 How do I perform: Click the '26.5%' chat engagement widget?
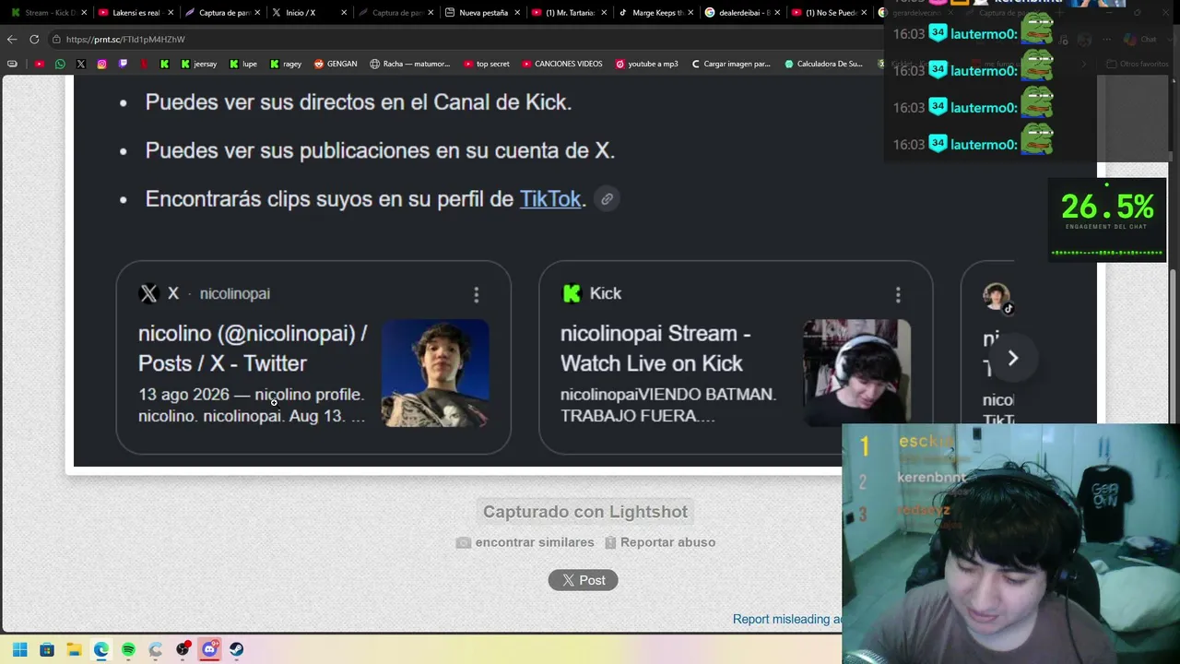tap(1107, 219)
